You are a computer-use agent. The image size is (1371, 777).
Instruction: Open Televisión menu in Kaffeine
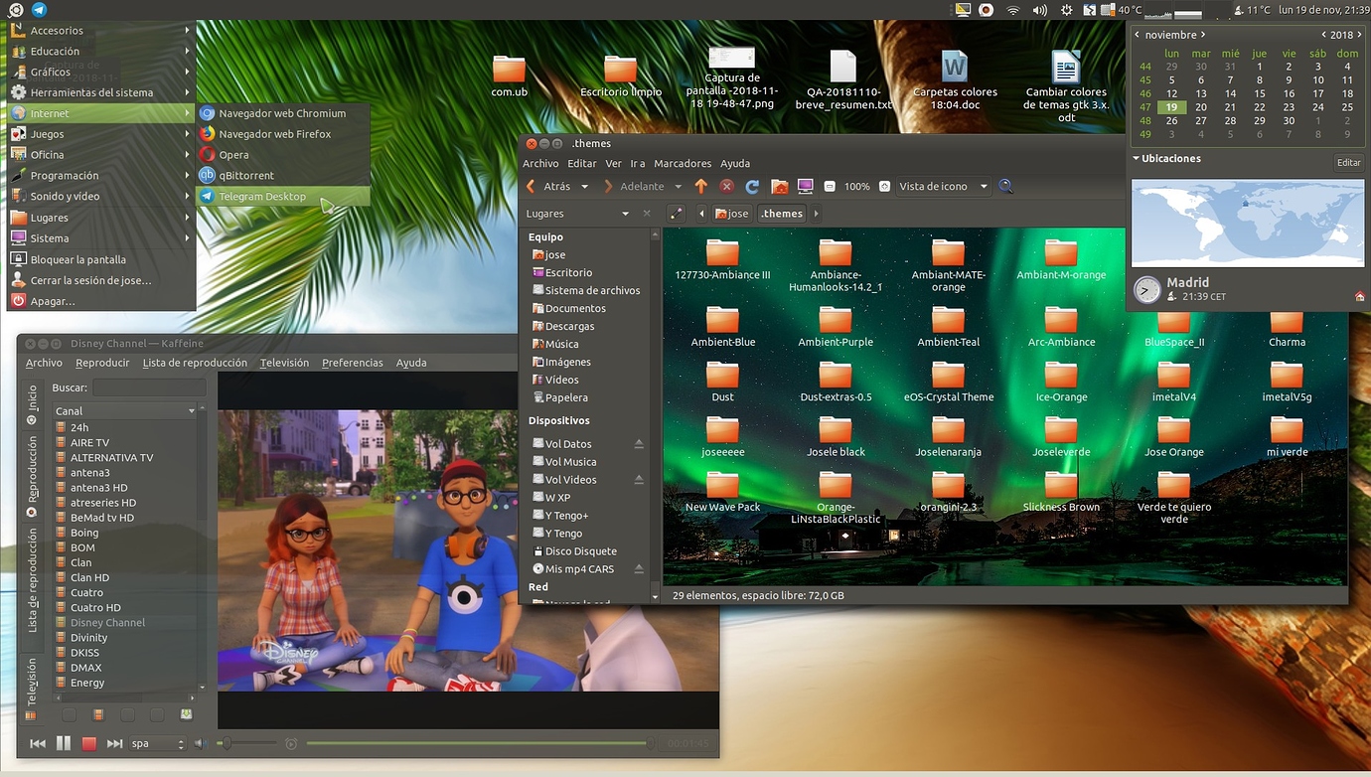click(x=284, y=363)
